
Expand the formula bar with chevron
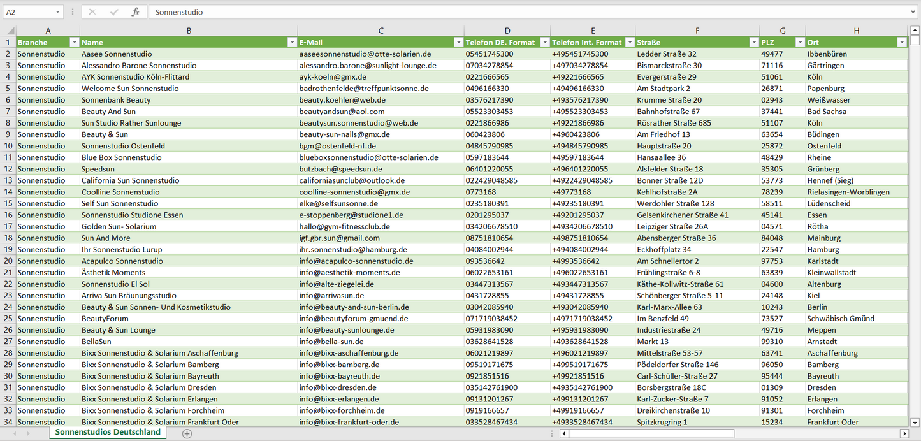coord(913,12)
